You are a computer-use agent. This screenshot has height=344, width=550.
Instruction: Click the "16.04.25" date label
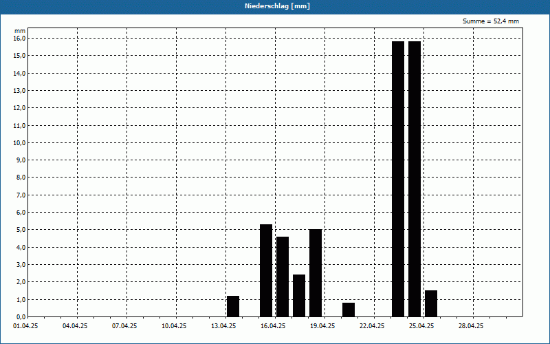coord(273,326)
